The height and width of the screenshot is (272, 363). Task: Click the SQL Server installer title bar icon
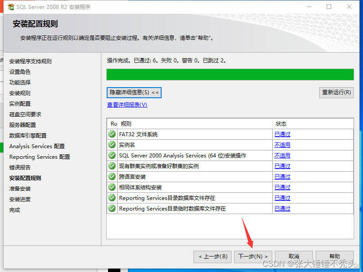pyautogui.click(x=11, y=7)
